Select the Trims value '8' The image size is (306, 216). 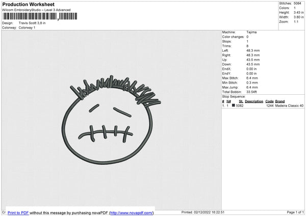tap(247, 46)
